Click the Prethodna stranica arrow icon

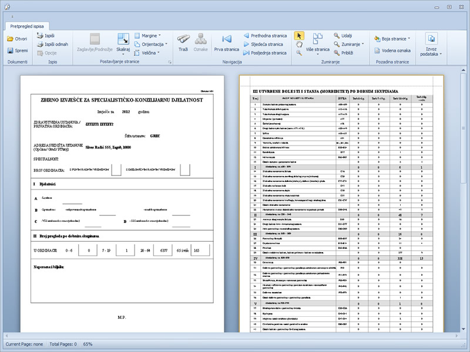(246, 36)
